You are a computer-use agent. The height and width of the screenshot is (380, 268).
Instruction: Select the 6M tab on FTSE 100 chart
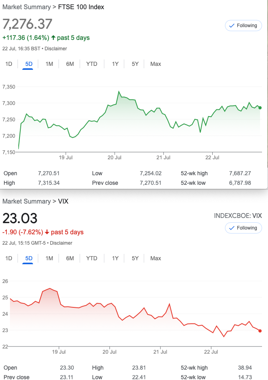pos(70,64)
